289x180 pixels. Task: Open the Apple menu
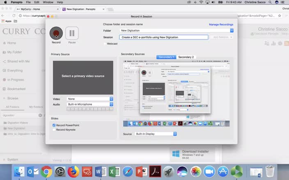5,2
